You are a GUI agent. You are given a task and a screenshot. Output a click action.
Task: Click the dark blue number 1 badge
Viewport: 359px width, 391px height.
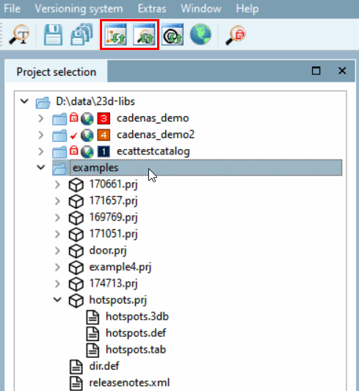click(104, 151)
